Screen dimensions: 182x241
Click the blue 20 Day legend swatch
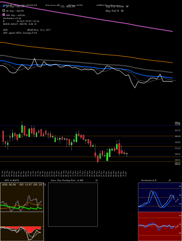pyautogui.click(x=4, y=6)
